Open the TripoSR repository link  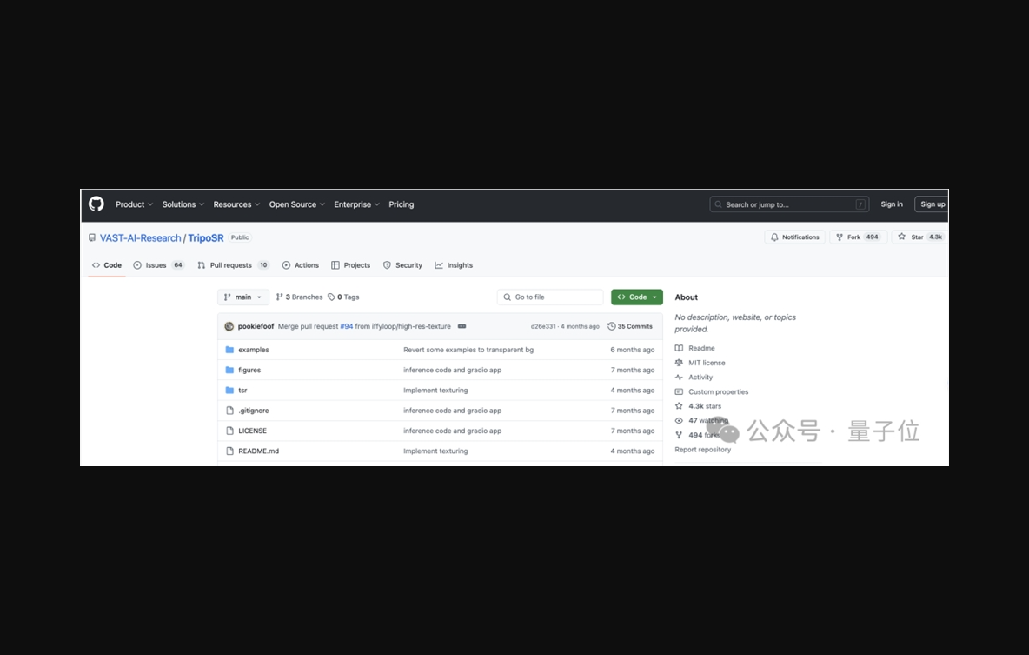[x=206, y=237]
